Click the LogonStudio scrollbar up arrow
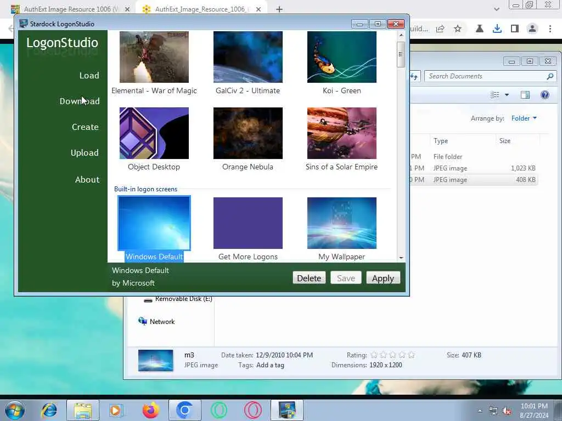 point(401,35)
